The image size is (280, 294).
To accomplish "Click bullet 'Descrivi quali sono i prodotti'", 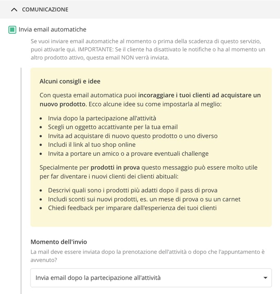I will pos(133,190).
